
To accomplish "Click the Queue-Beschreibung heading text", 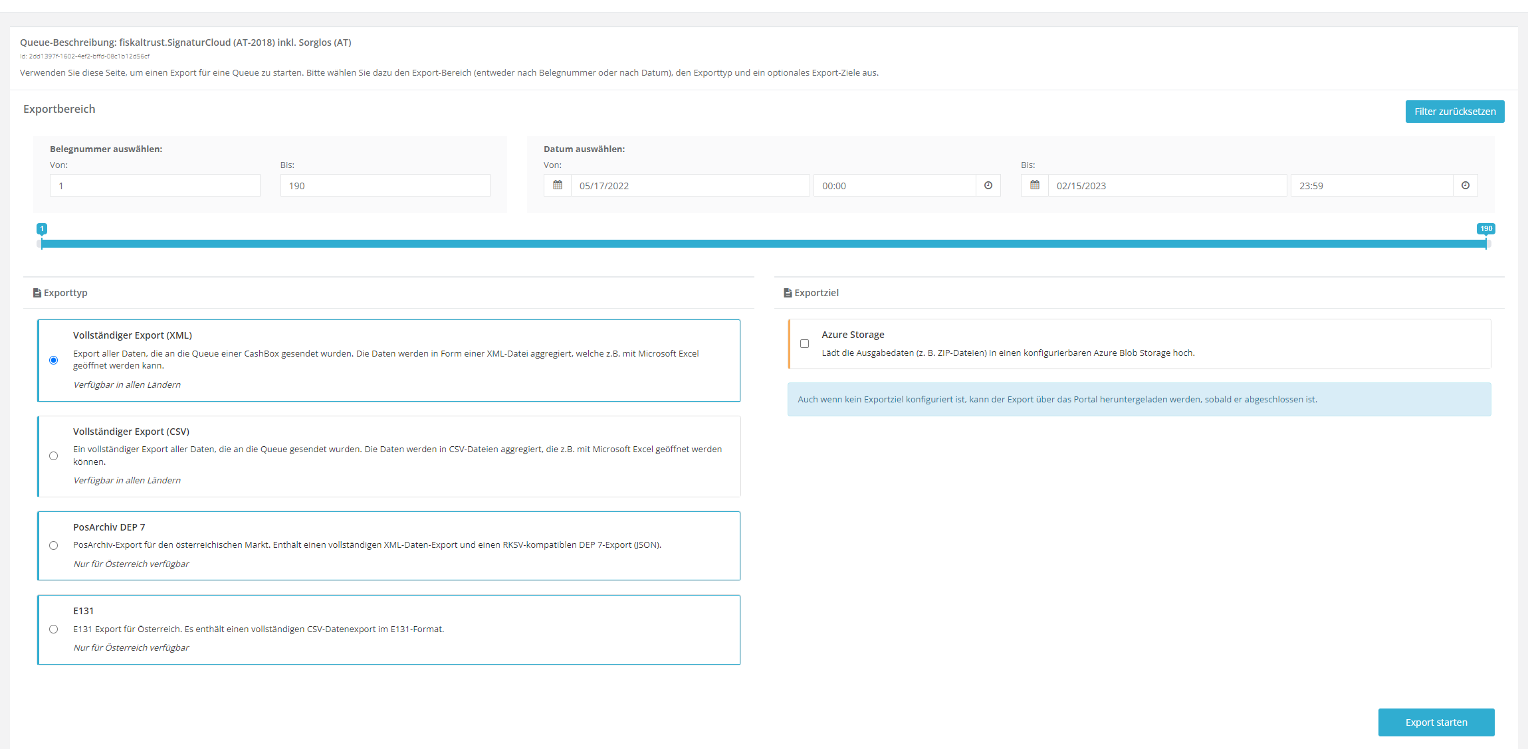I will tap(185, 42).
